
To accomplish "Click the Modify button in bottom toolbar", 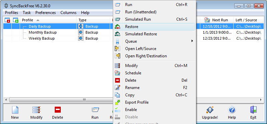I will (x=36, y=113).
